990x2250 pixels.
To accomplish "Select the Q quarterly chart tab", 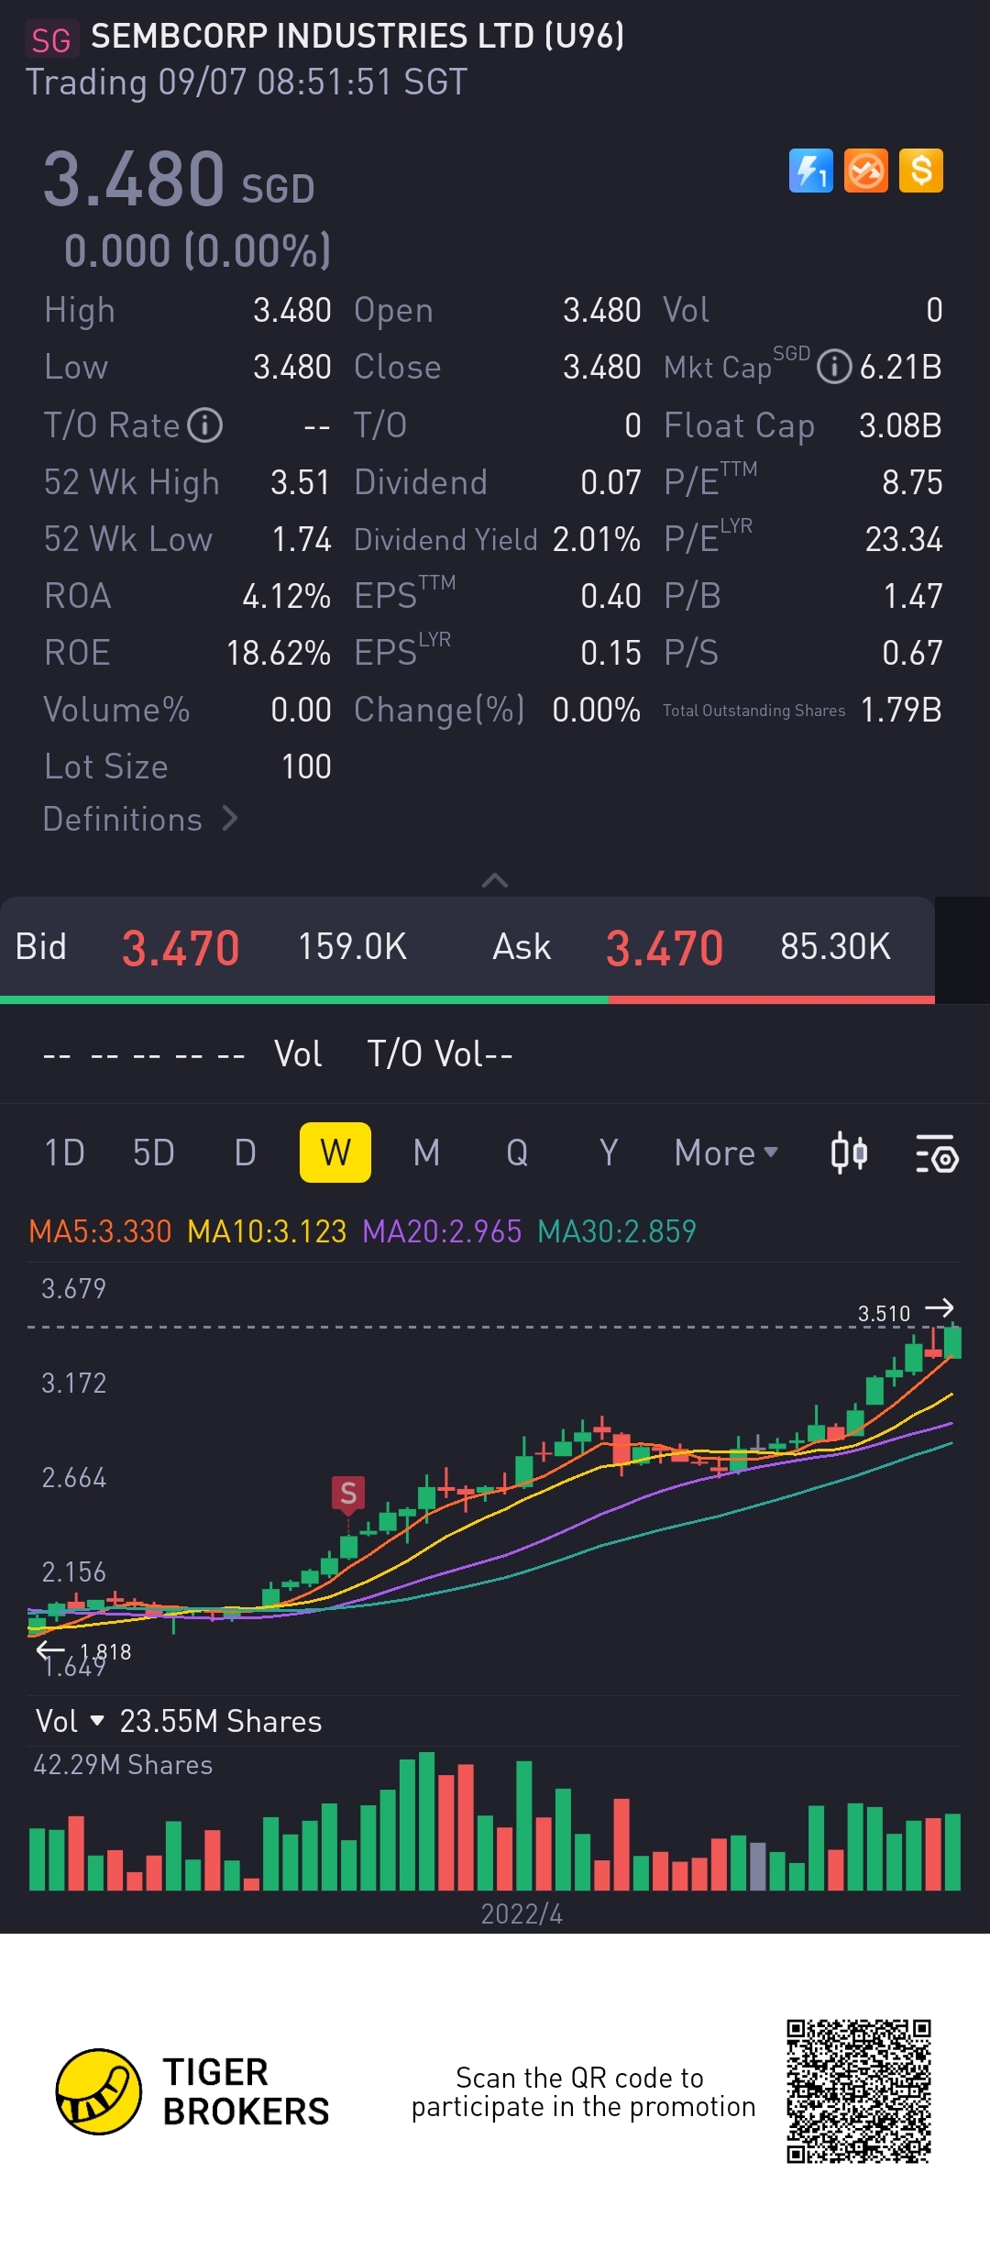I will pyautogui.click(x=517, y=1153).
